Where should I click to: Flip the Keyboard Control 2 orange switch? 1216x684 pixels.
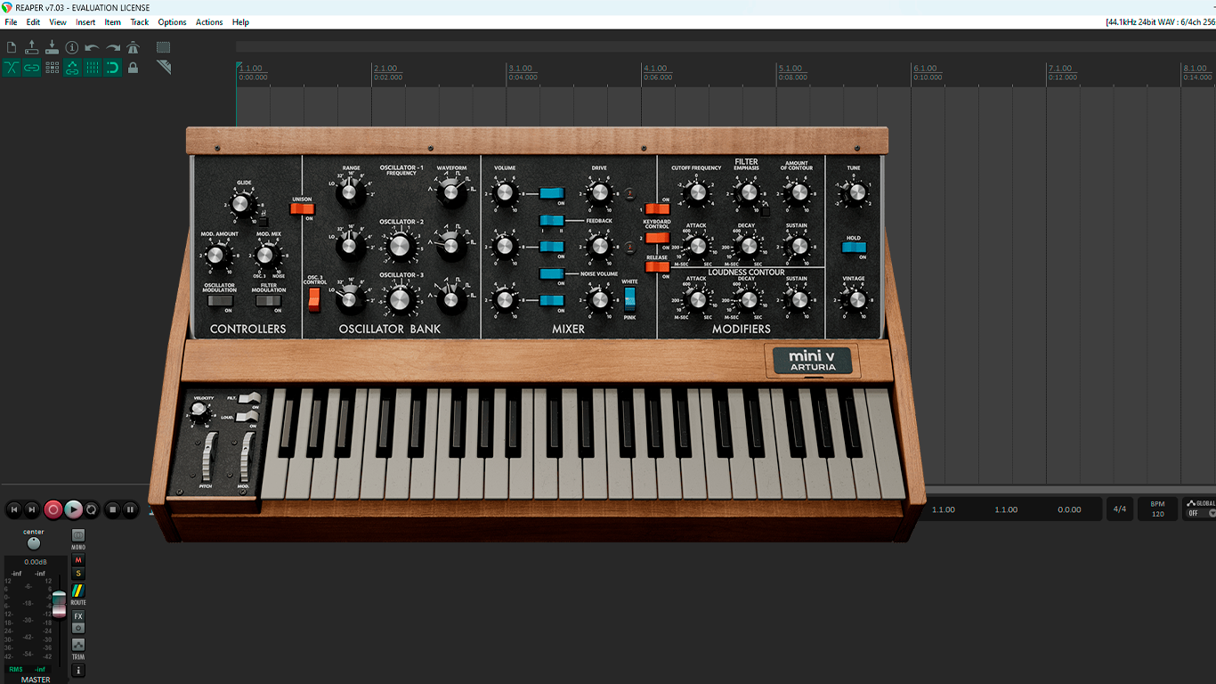(657, 238)
